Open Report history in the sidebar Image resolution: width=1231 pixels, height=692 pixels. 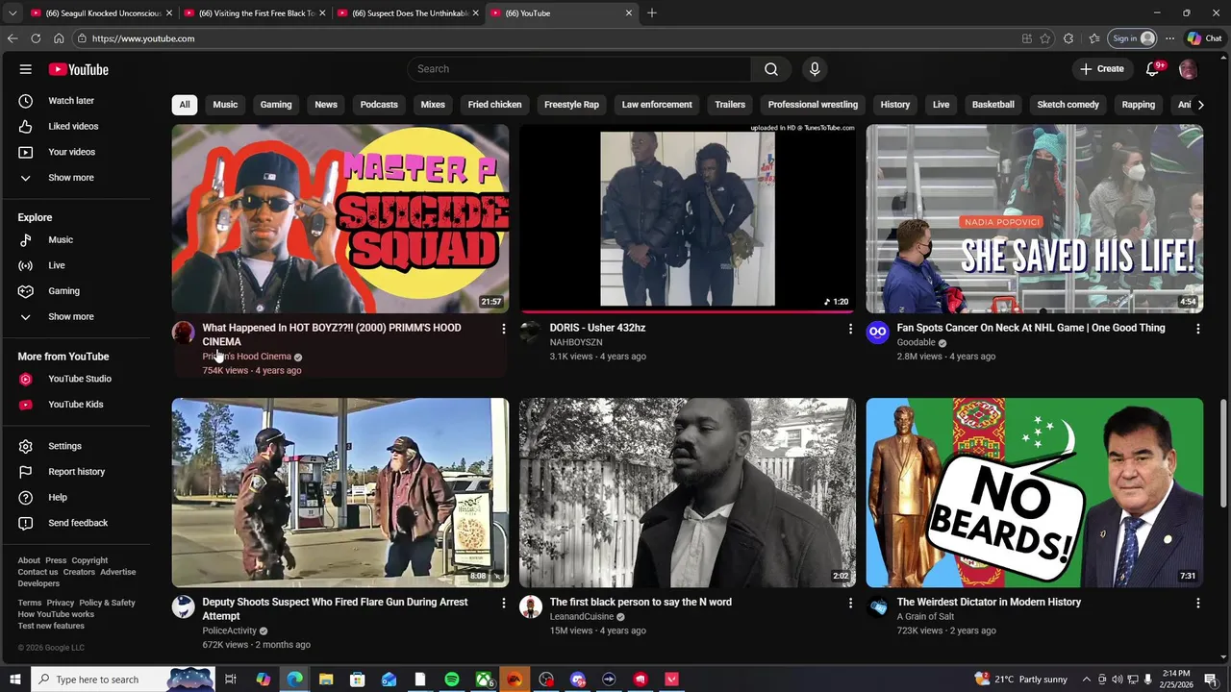tap(75, 472)
